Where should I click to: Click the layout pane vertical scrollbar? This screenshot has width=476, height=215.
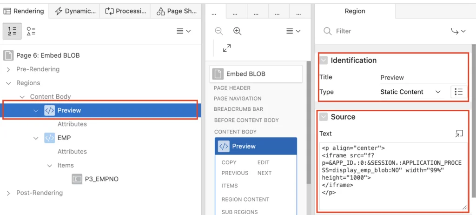(309, 121)
